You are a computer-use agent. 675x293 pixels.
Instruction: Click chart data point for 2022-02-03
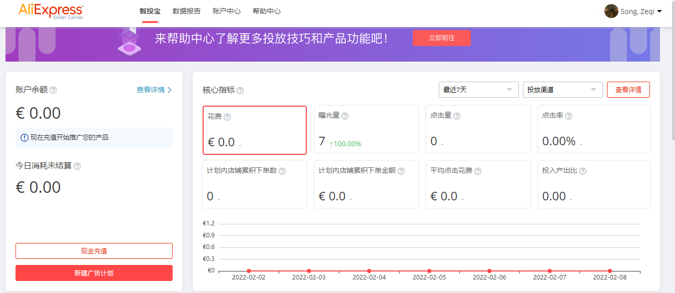click(x=309, y=271)
